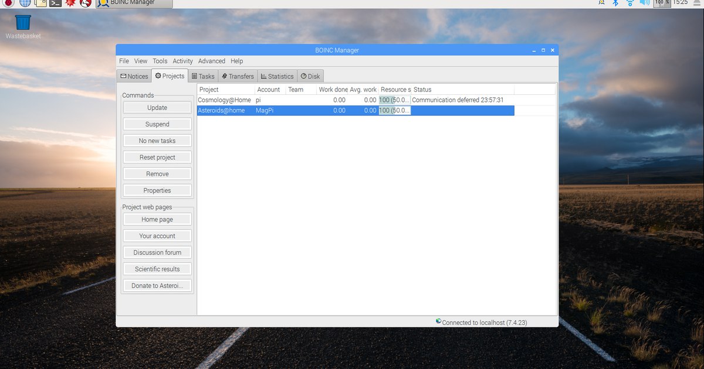Image resolution: width=704 pixels, height=369 pixels.
Task: Open the Tools menu
Action: (x=160, y=61)
